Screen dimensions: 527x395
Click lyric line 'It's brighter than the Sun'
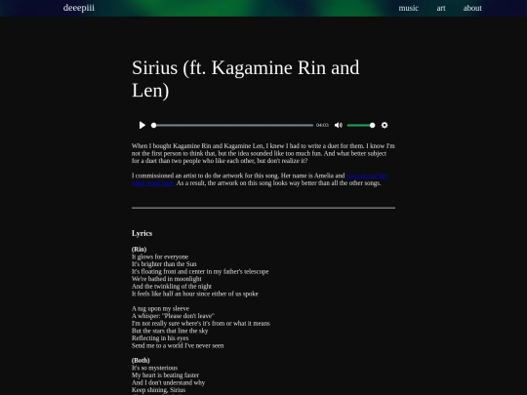164,264
